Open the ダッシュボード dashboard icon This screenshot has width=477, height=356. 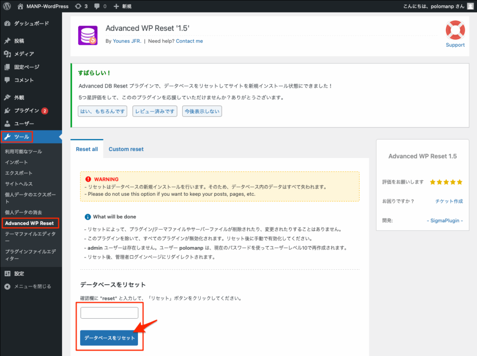pyautogui.click(x=7, y=23)
